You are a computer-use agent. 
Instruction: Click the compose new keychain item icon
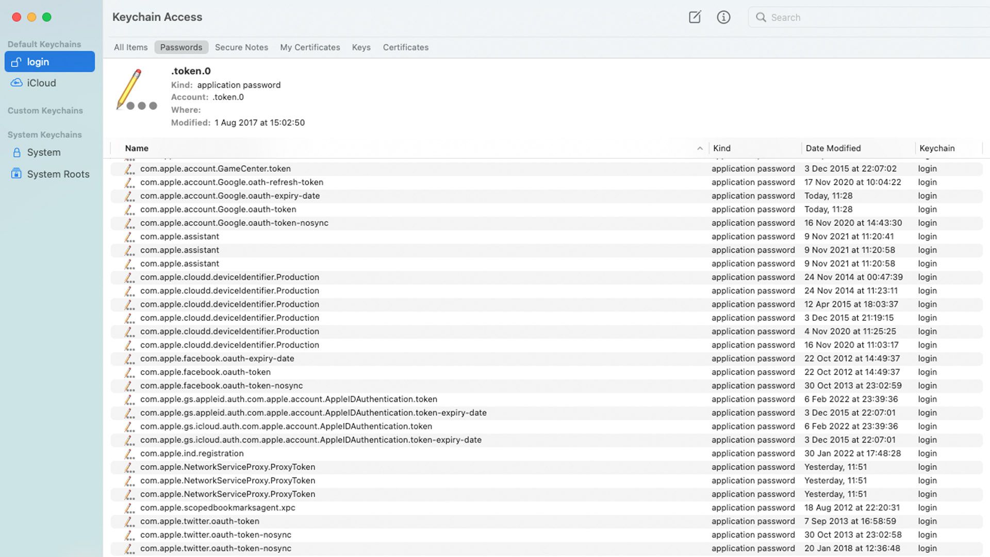(695, 17)
